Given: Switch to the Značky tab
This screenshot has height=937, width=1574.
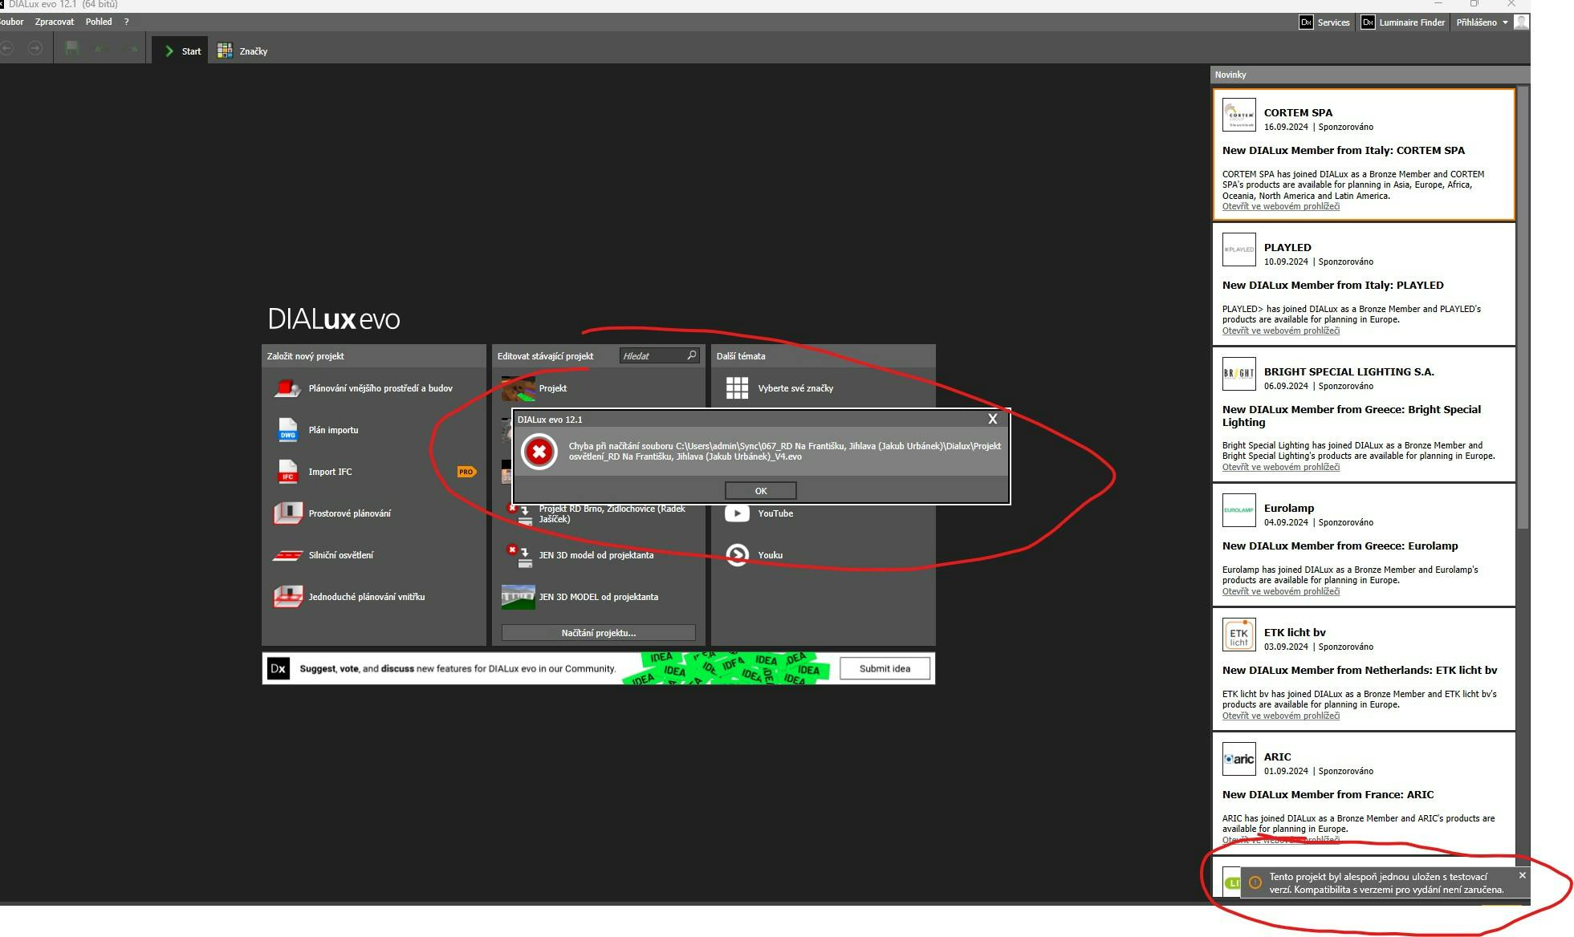Looking at the screenshot, I should [x=242, y=51].
